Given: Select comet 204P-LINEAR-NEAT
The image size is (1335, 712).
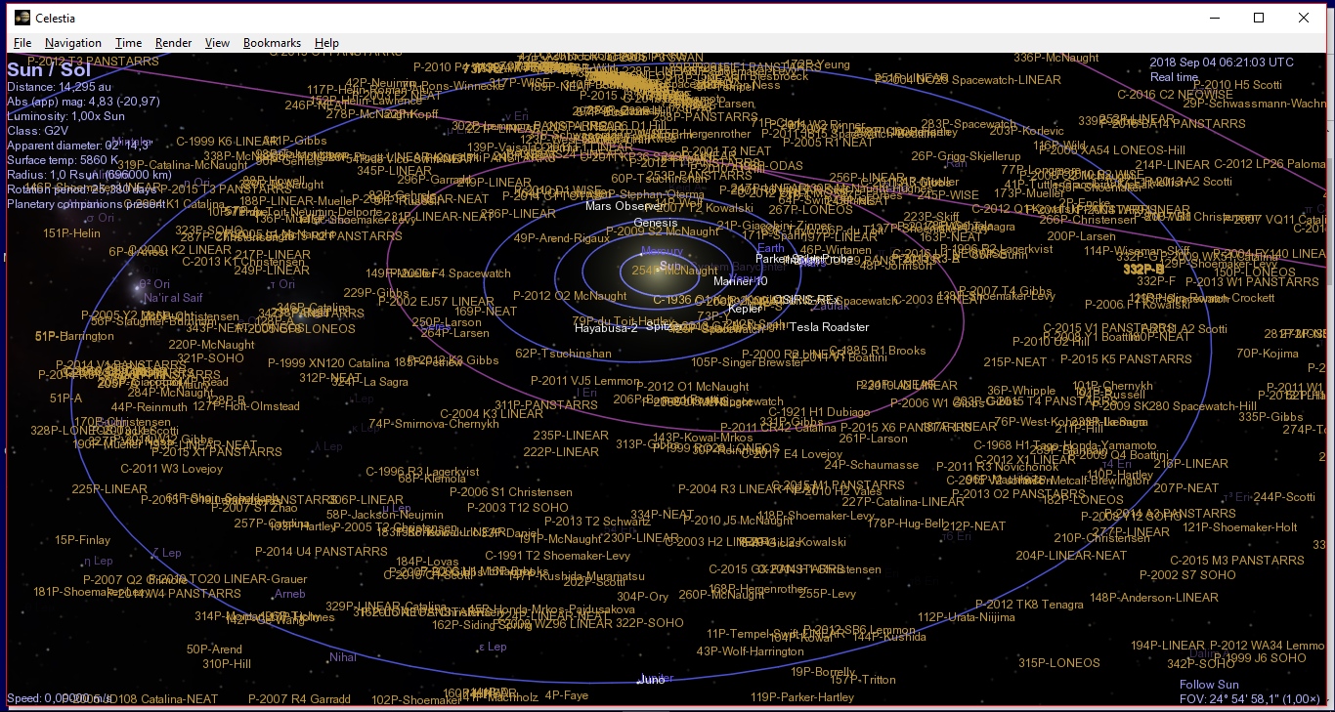Looking at the screenshot, I should (1072, 556).
